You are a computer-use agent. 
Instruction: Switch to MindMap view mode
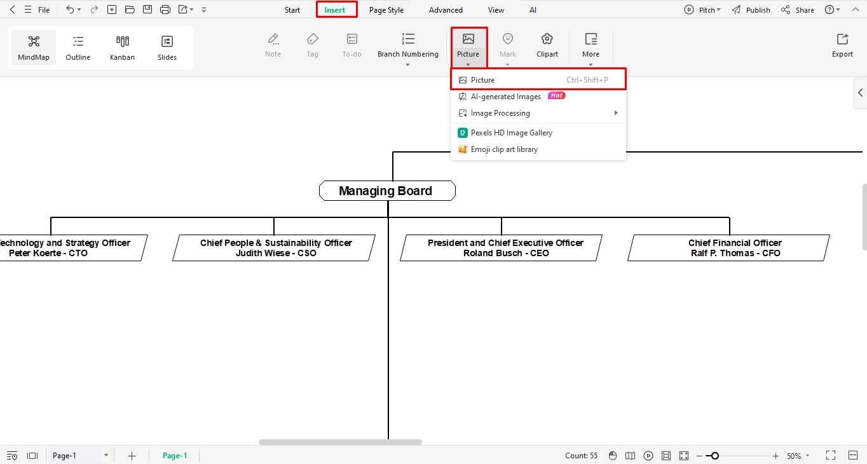click(x=34, y=48)
